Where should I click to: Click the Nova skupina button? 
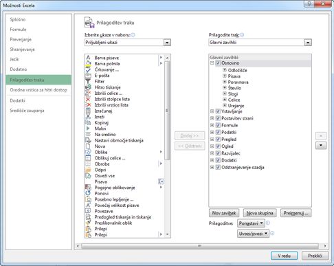point(260,213)
